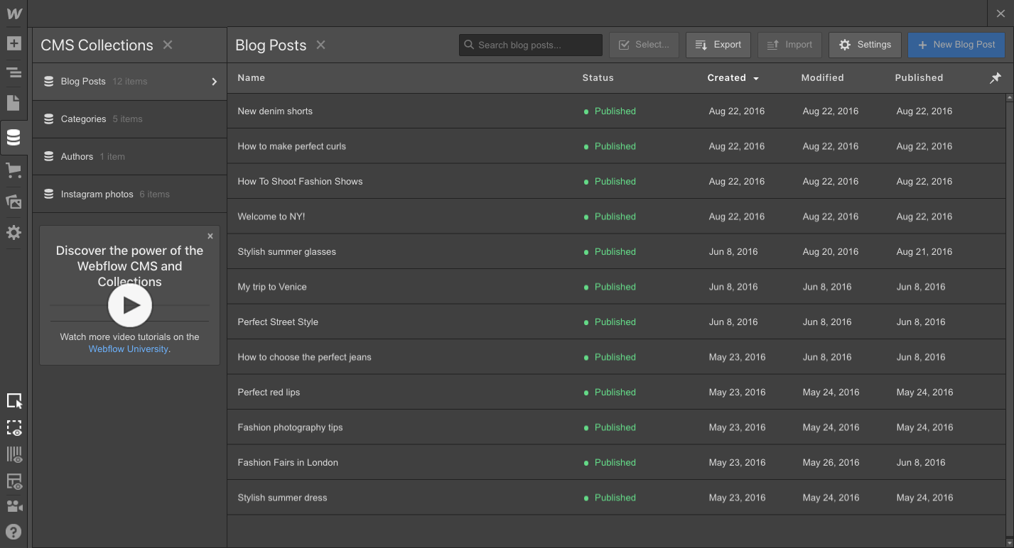The height and width of the screenshot is (548, 1014).
Task: Open My trip to Venice post
Action: pyautogui.click(x=616, y=287)
